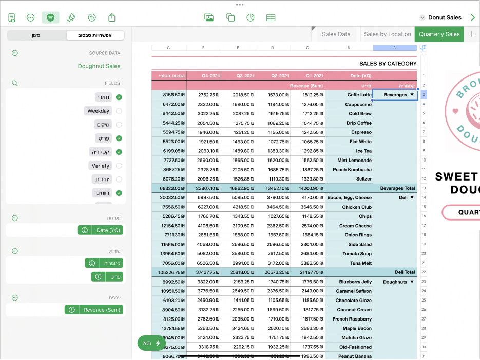
Task: Switch to the Sales by Location tab
Action: coord(387,34)
